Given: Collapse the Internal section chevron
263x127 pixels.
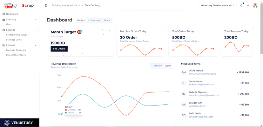Looking at the screenshot, I should coord(36,45).
